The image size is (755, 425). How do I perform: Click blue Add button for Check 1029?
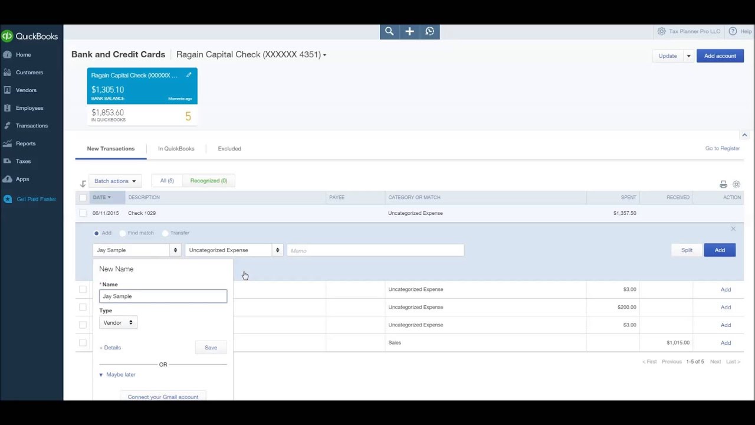point(720,250)
